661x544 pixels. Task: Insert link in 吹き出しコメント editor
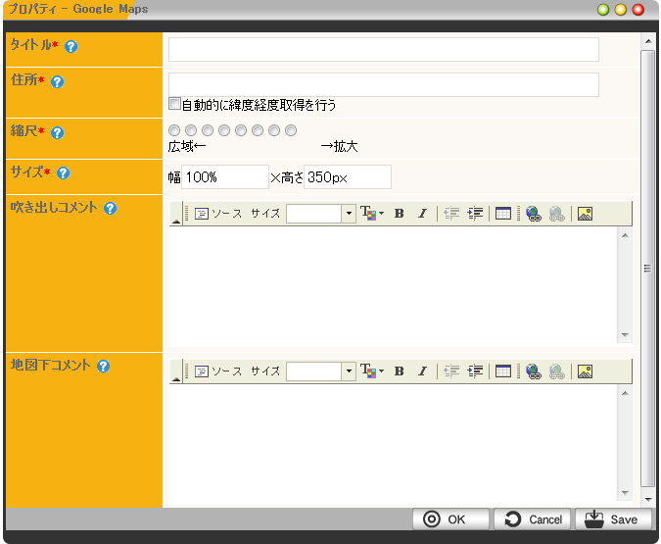(534, 214)
